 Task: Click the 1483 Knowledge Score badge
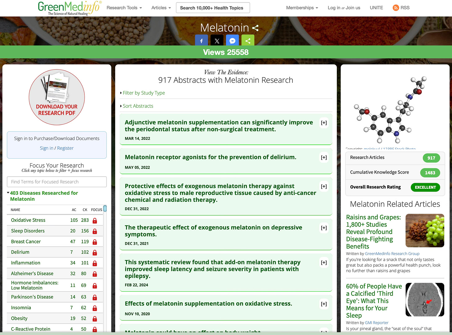point(430,173)
